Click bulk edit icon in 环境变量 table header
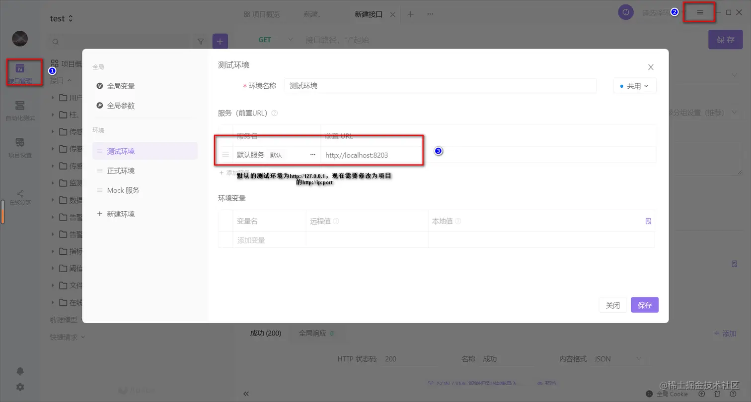 [648, 221]
